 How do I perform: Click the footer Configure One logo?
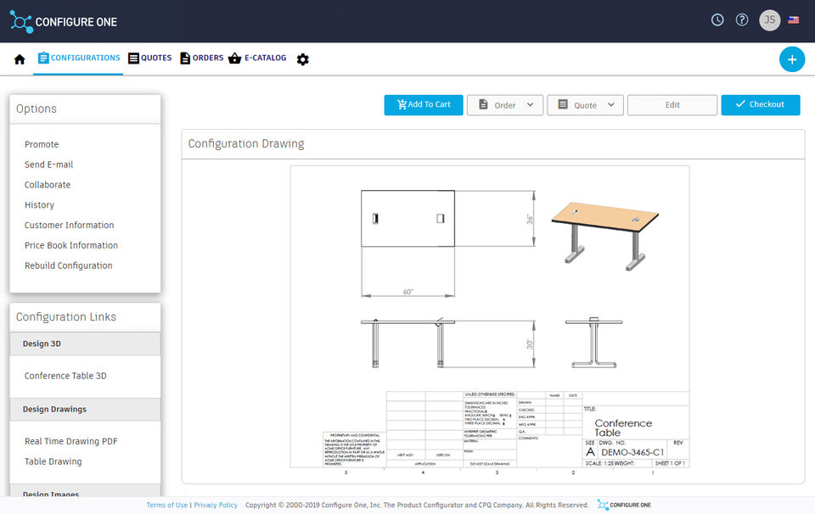[x=624, y=505]
